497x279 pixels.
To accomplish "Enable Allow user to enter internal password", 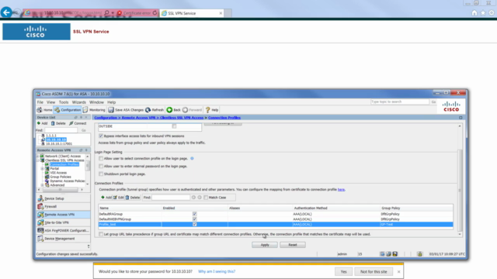I will 101,166.
